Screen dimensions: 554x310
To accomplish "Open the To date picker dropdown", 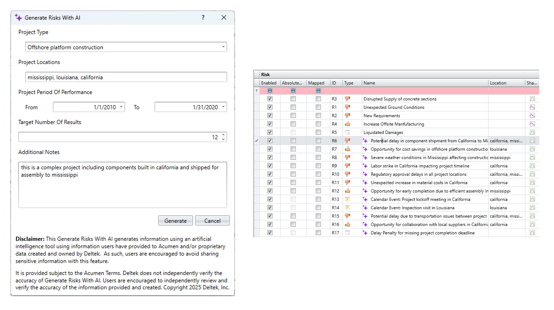I will point(223,107).
